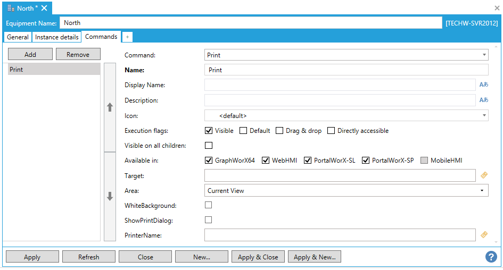Viewport: 503px width, 270px height.
Task: Move the Print command up with the arrow
Action: pyautogui.click(x=110, y=107)
